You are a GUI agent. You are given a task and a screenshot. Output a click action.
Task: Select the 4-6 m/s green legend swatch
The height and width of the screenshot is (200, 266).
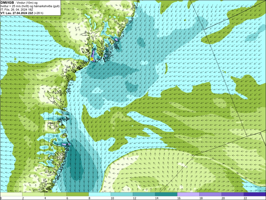coord(56,194)
